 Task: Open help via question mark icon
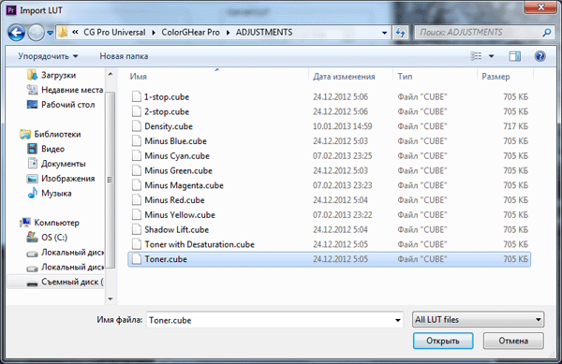[x=540, y=56]
